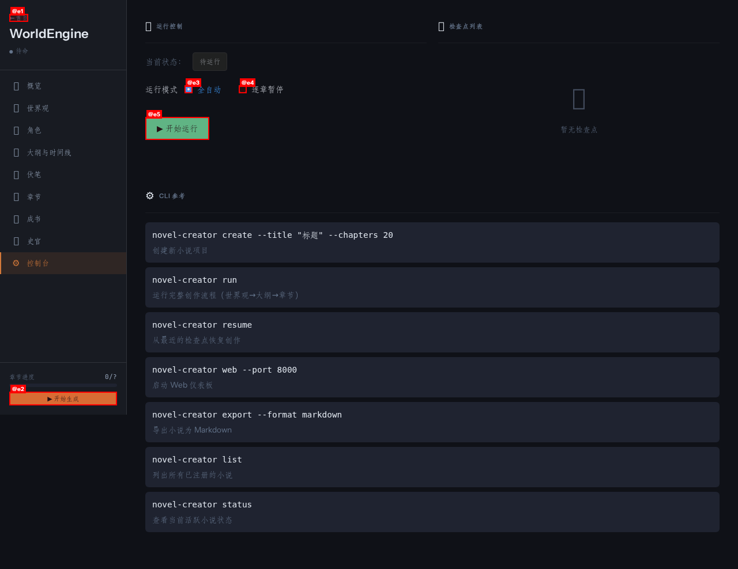Select the "novel-creator run" command text
Viewport: 738px width, 569px height.
(194, 280)
